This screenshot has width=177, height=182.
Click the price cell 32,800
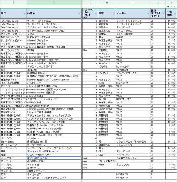171,76
